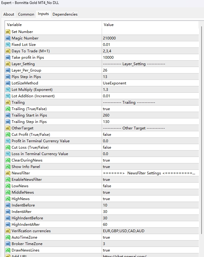204x257 pixels.
Task: Click the LotSizeMethod enum icon
Action: (x=8, y=83)
